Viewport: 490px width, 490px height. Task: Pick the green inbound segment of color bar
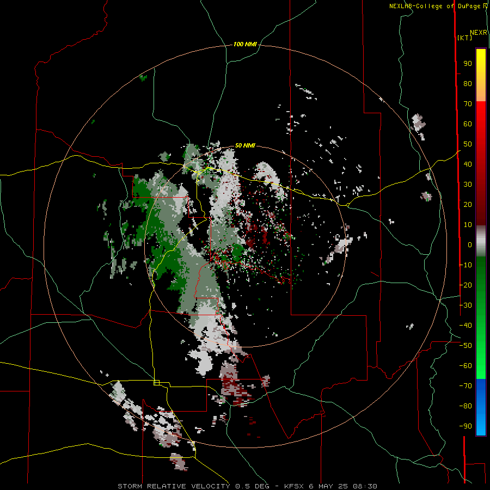[481, 317]
